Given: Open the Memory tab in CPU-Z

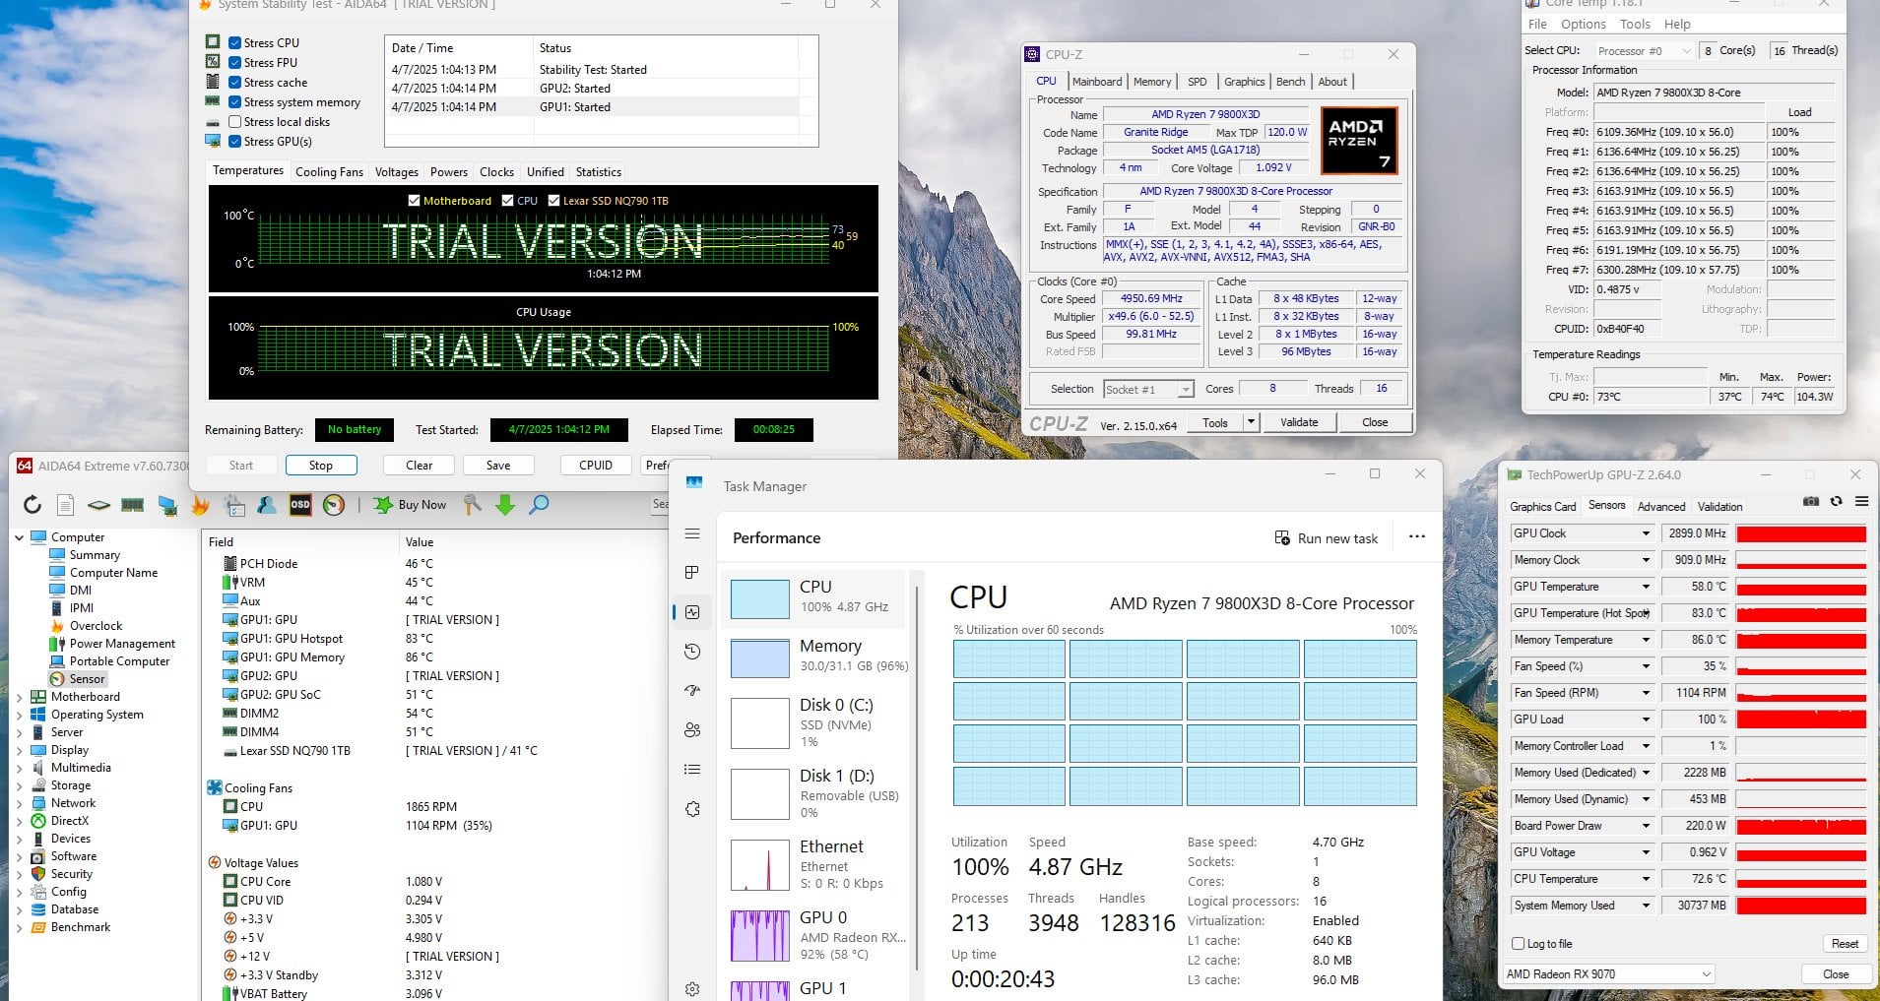Looking at the screenshot, I should [x=1152, y=82].
